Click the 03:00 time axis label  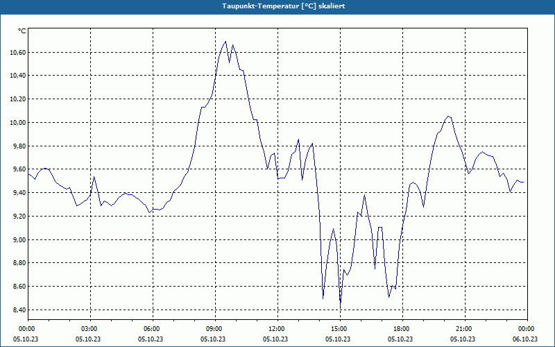point(91,329)
